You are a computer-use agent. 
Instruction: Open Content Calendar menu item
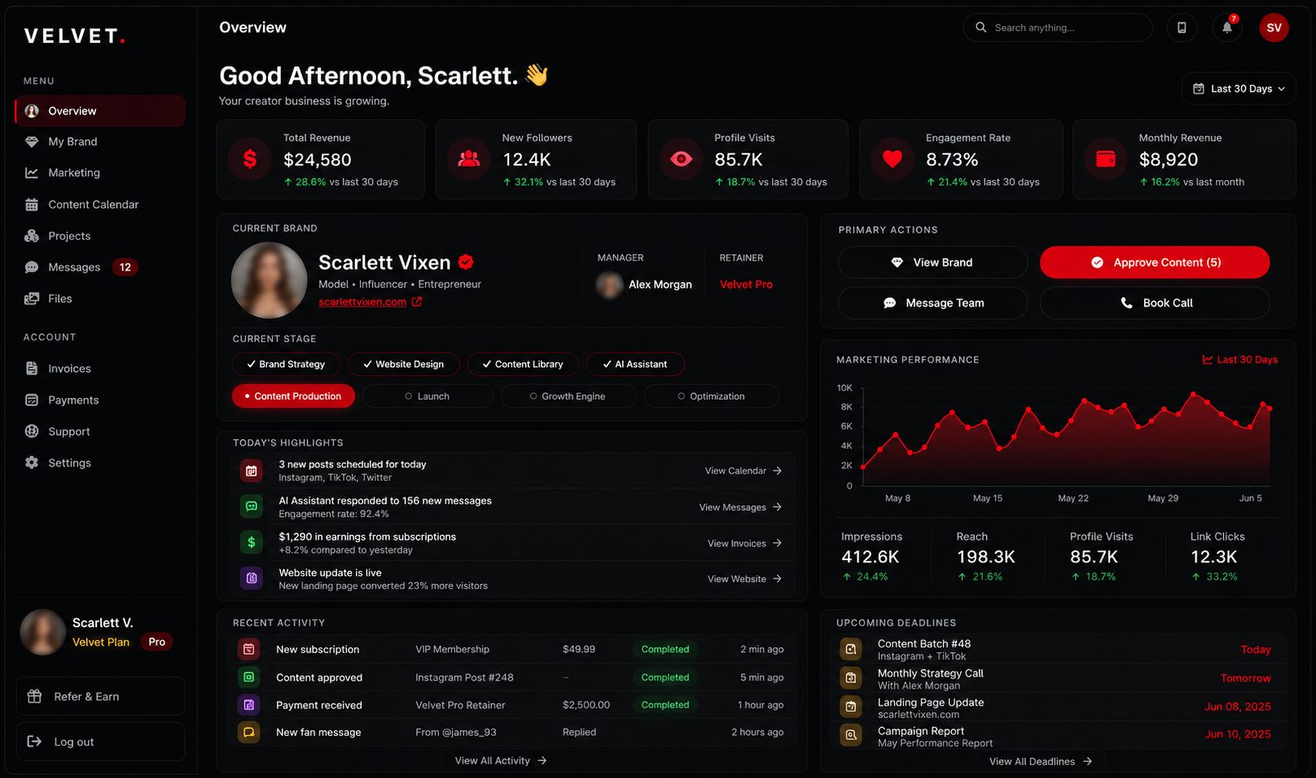[x=100, y=204]
